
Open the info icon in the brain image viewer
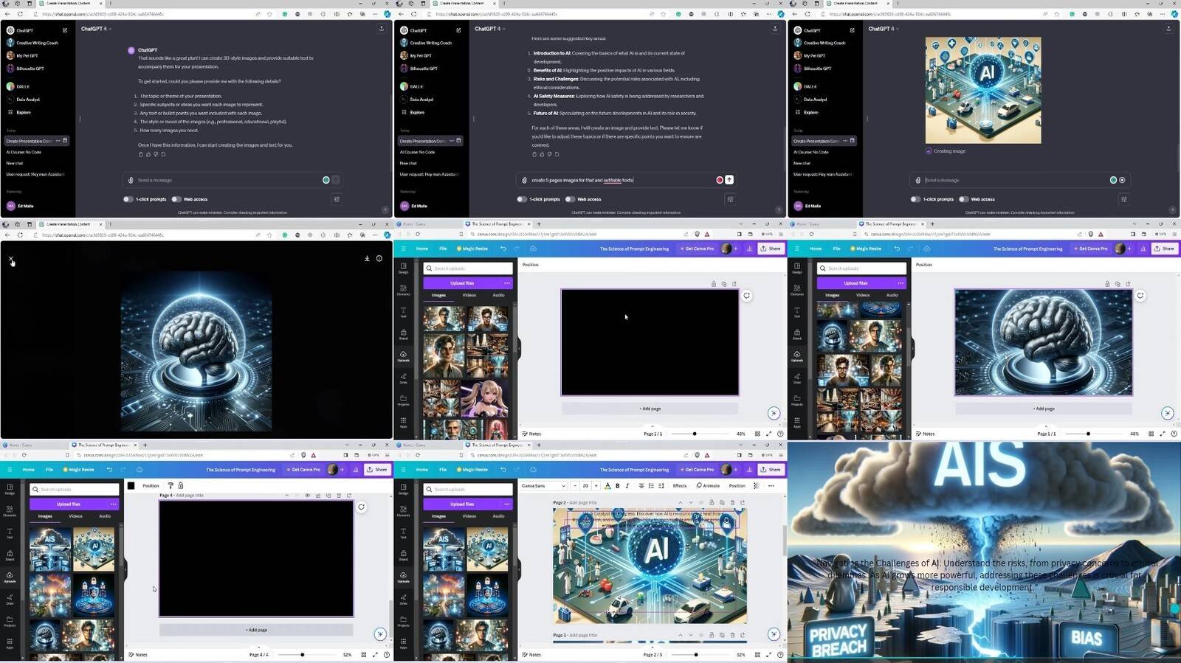pos(379,258)
